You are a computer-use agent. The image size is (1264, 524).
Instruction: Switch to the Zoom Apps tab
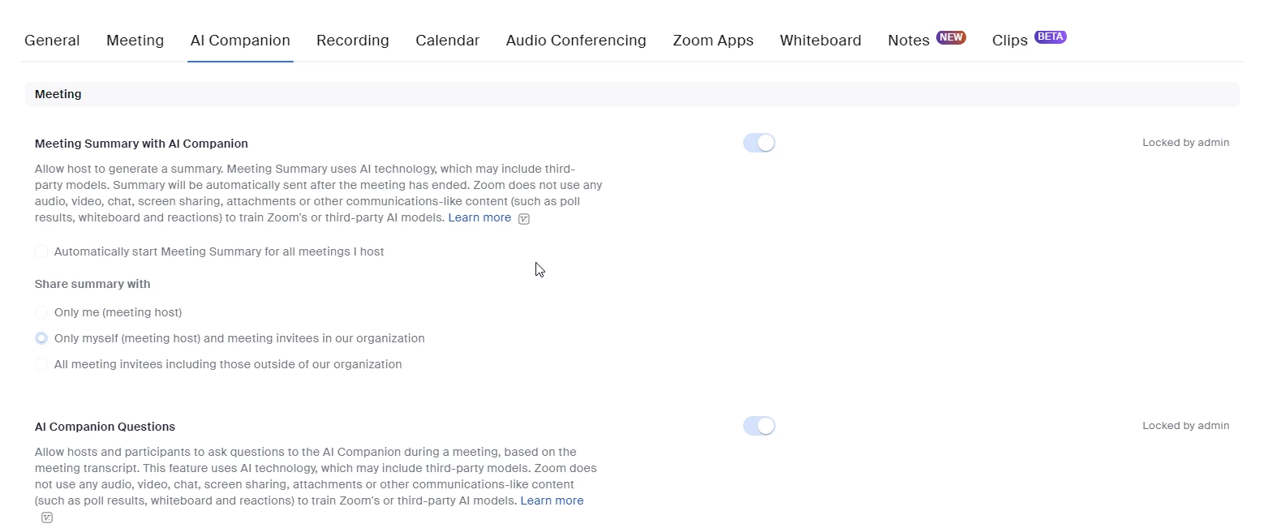point(713,40)
